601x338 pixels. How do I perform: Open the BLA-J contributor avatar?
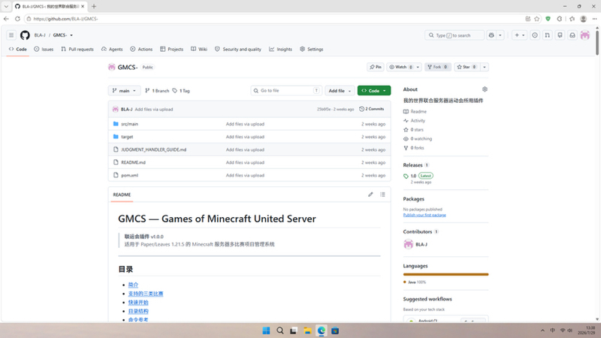point(408,244)
